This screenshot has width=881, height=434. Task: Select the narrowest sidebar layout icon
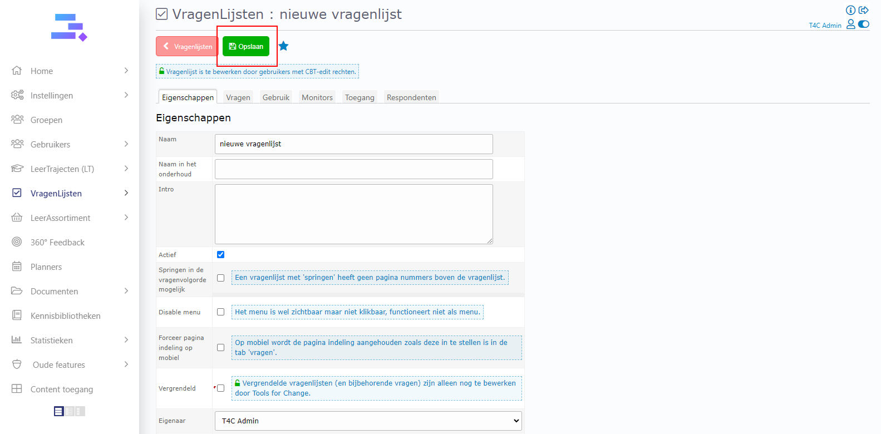point(80,411)
